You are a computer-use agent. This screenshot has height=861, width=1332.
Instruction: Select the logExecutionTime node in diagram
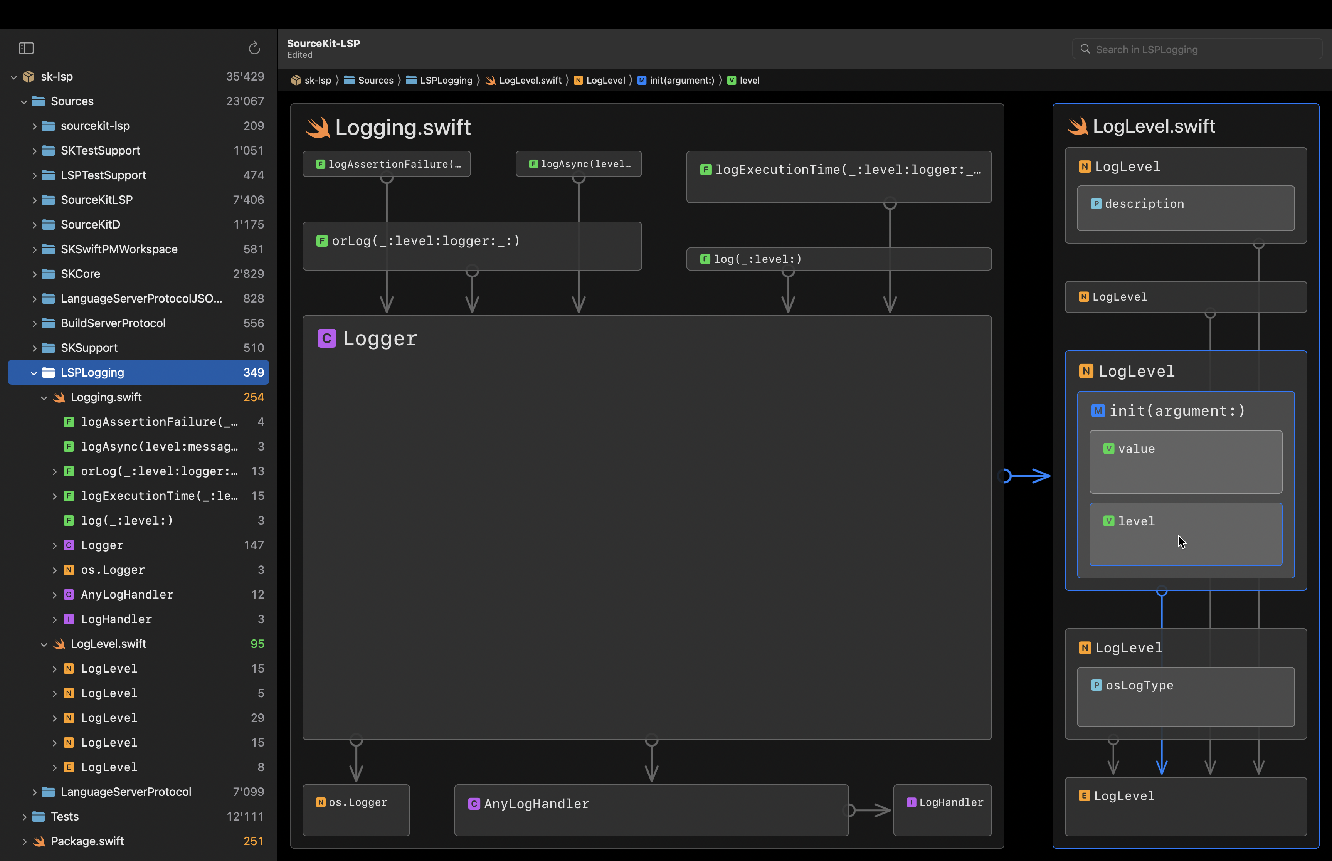pos(839,177)
